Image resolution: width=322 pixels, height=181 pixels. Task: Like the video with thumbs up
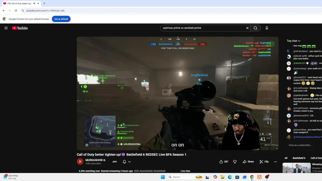[224, 162]
